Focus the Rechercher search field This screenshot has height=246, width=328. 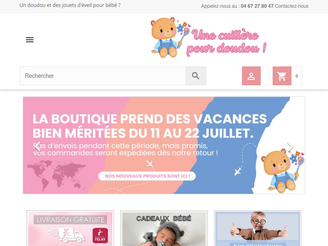tap(103, 76)
